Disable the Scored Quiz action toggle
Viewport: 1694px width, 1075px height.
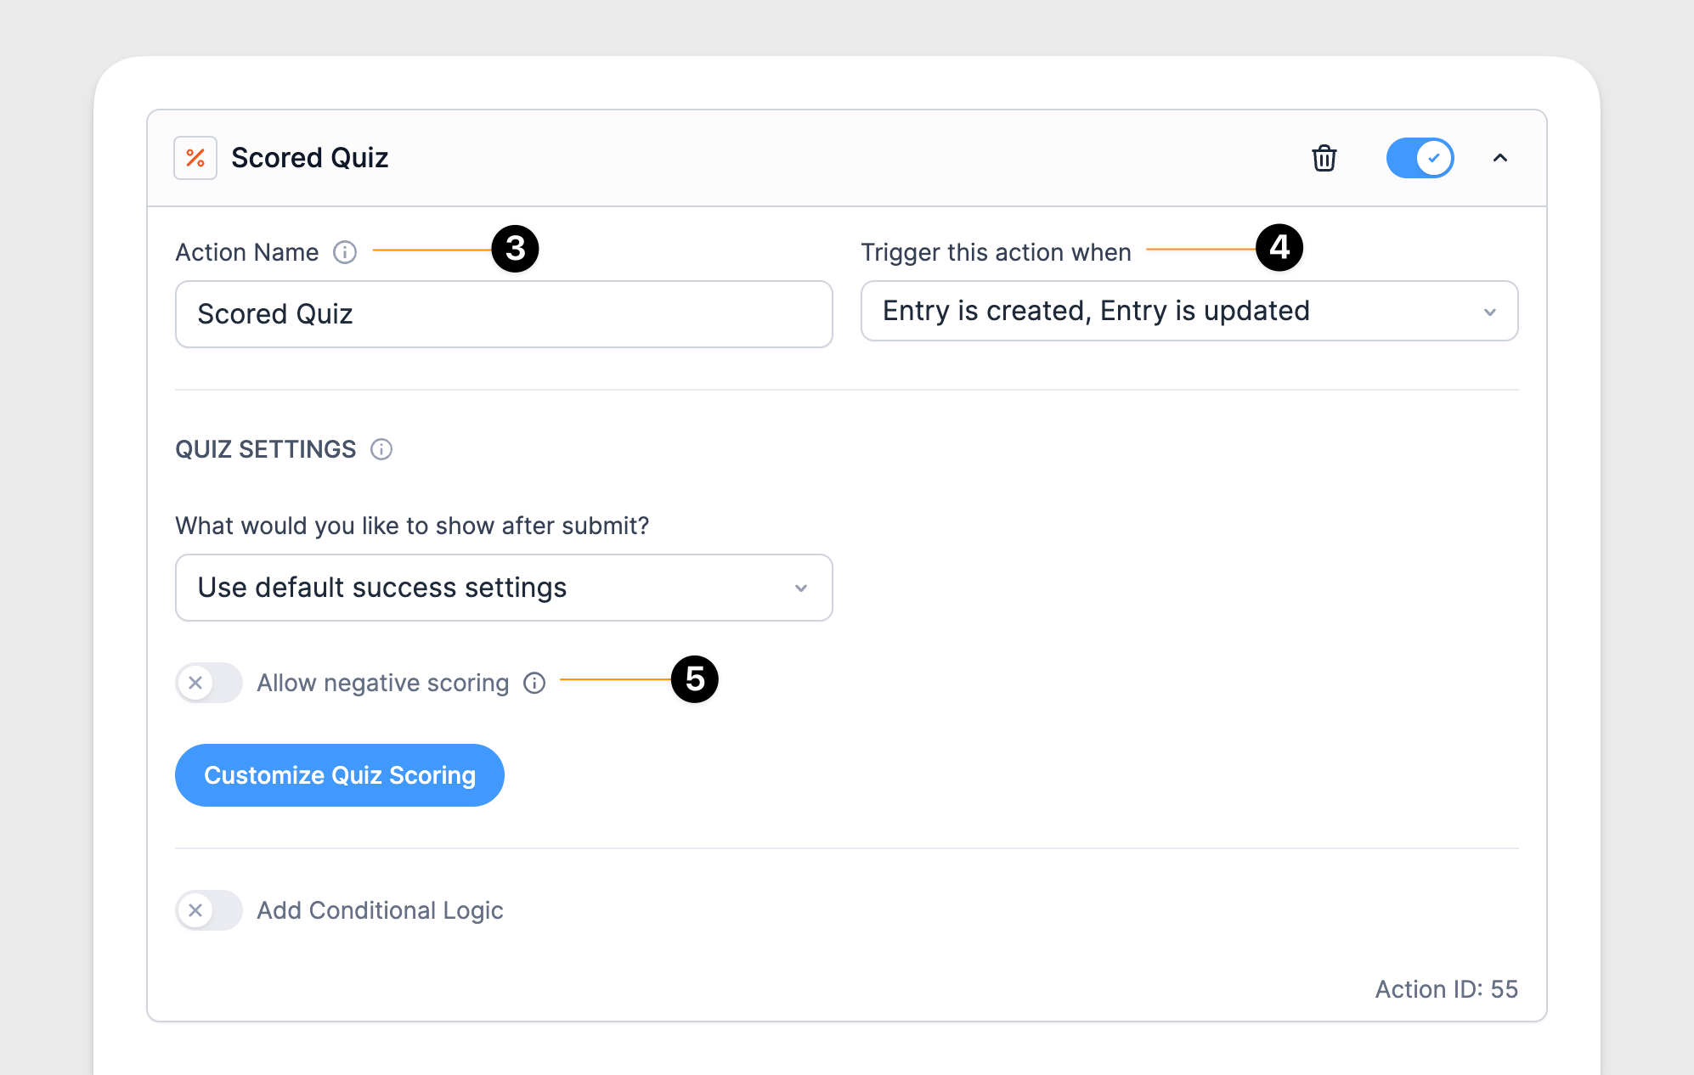(1420, 158)
